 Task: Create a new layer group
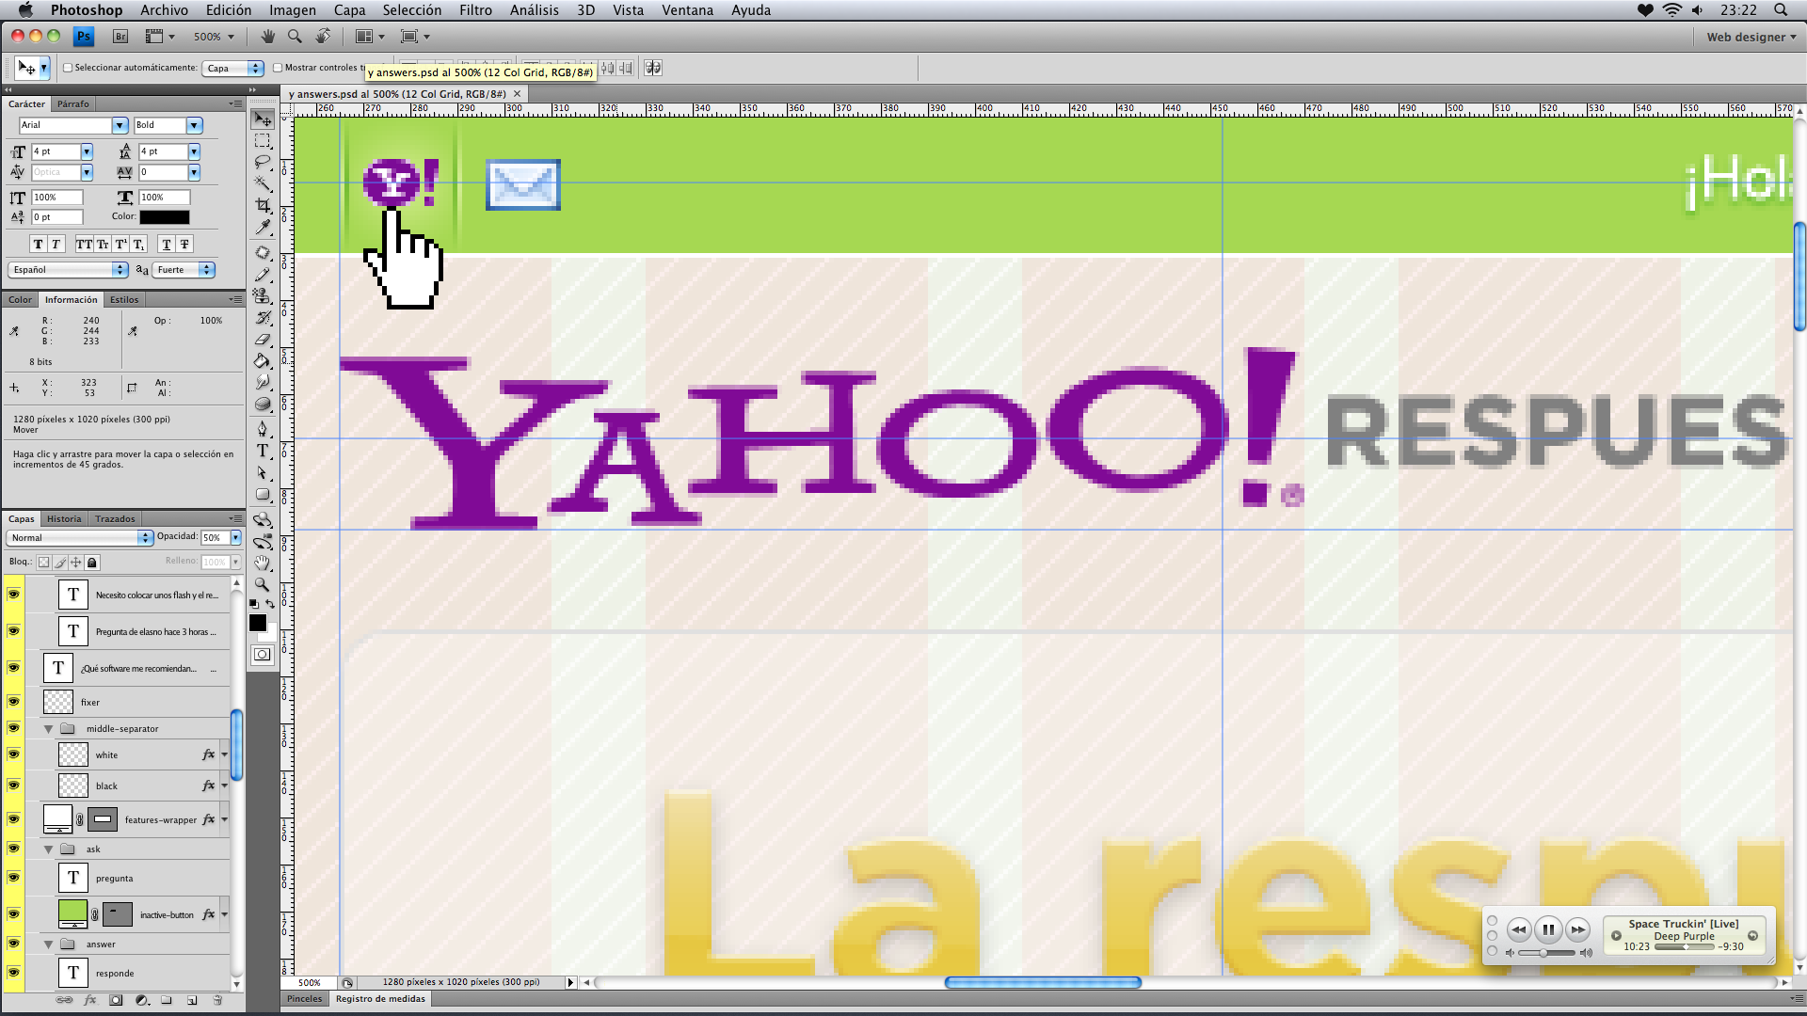167,1000
